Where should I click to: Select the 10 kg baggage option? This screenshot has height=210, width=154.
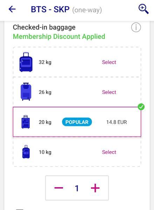[x=109, y=152]
